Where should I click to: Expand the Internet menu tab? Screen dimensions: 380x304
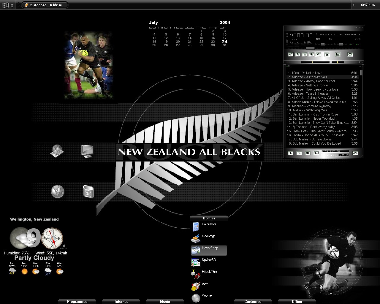[x=121, y=301]
